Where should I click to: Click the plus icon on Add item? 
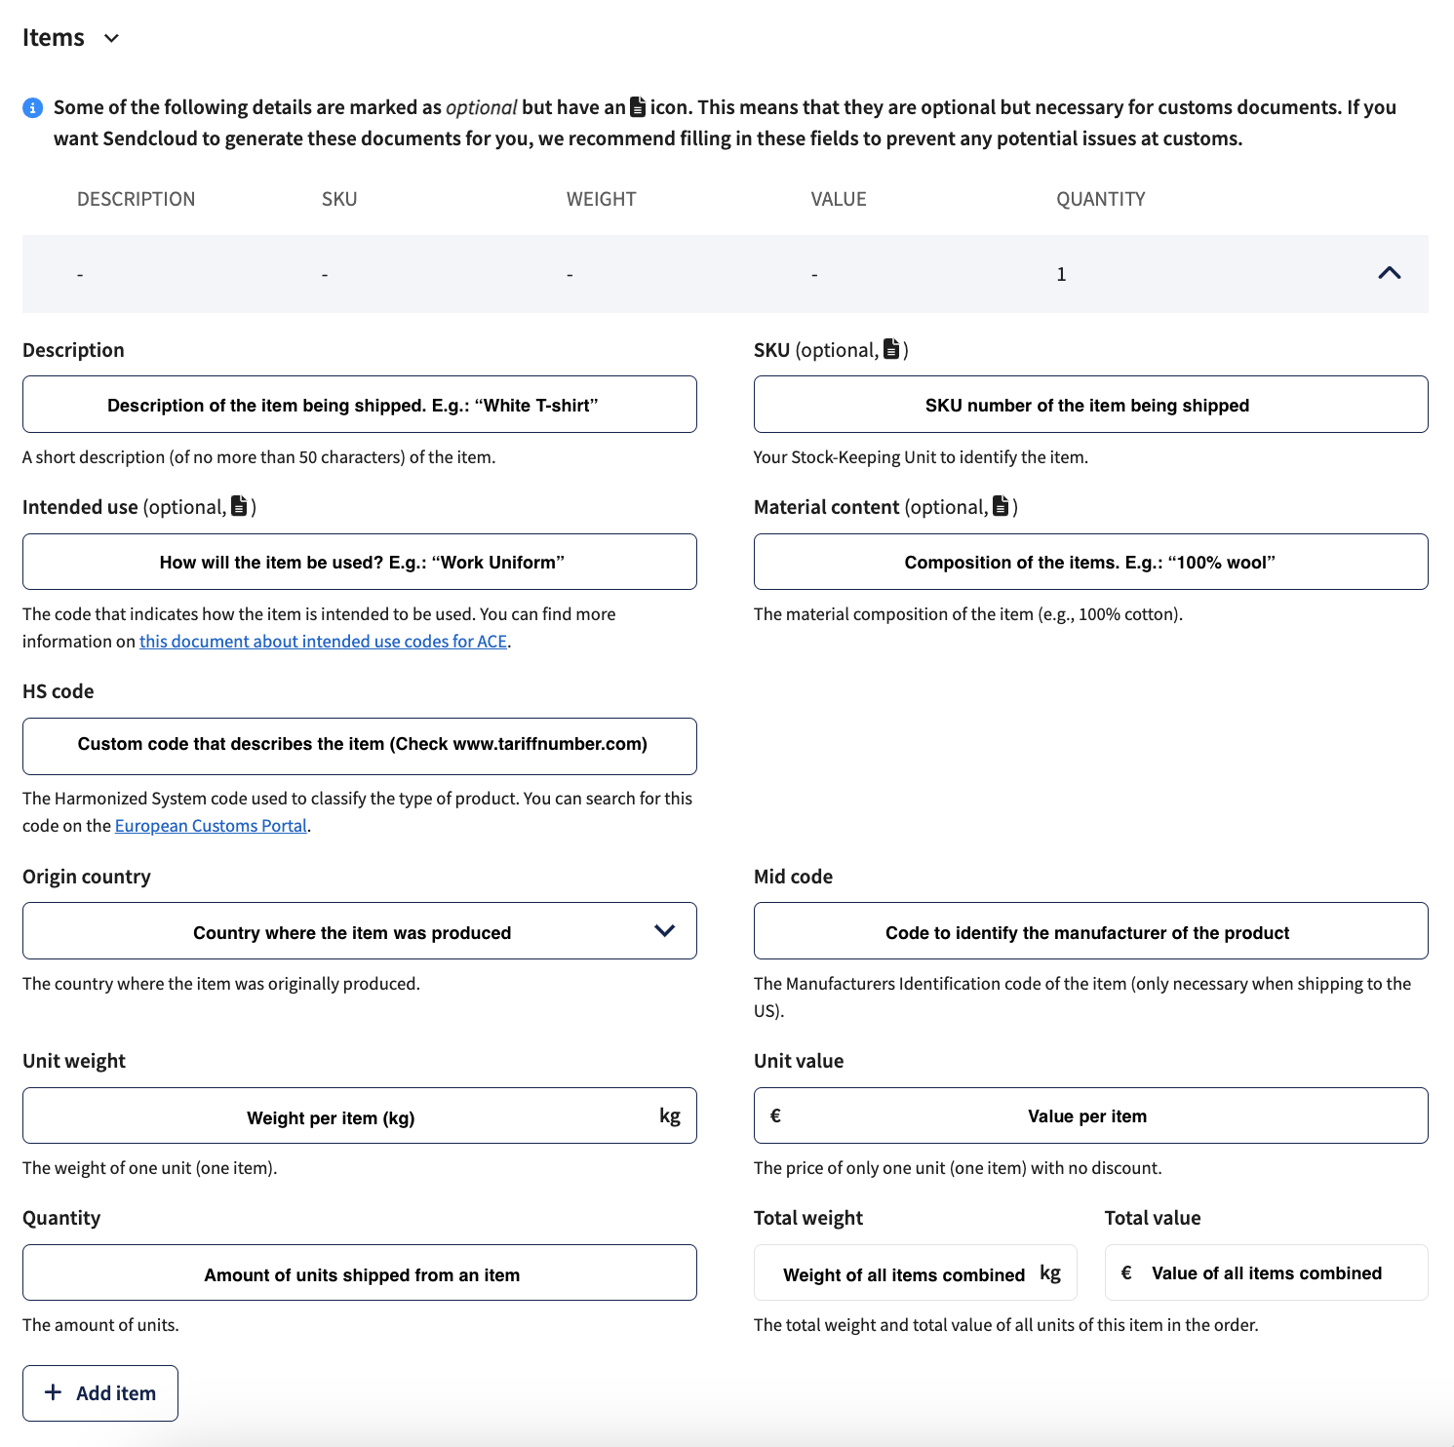point(55,1392)
